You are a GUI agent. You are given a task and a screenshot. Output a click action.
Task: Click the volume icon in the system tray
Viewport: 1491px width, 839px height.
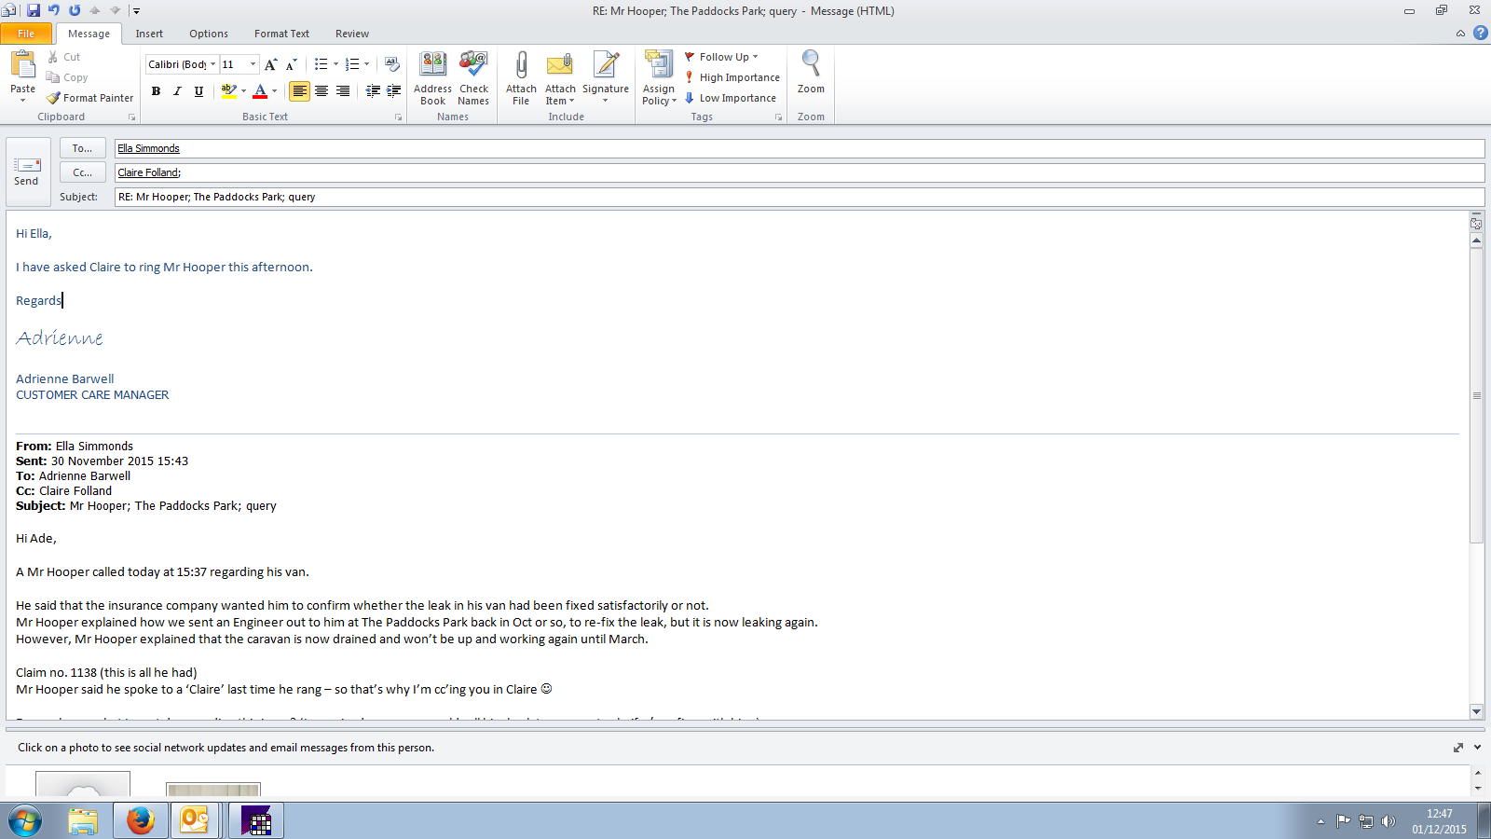pos(1388,821)
